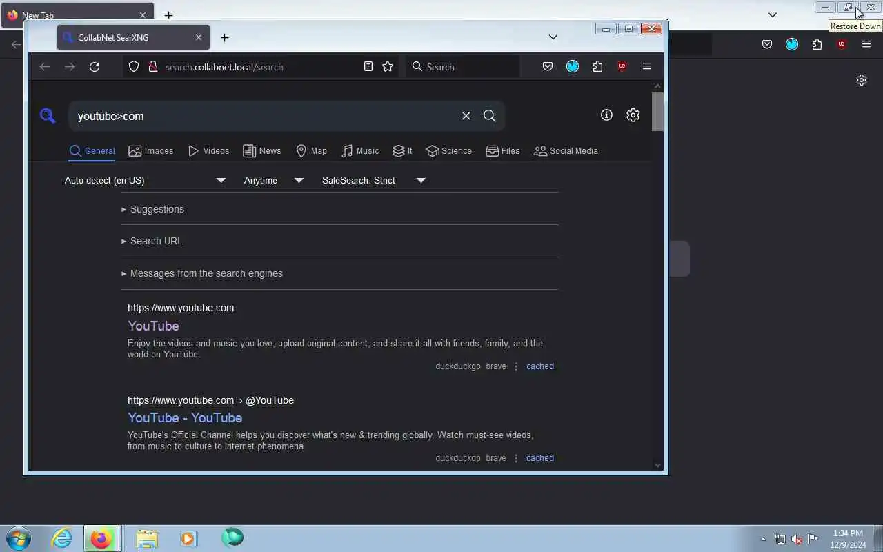Open the SearXNG about info icon
The height and width of the screenshot is (552, 883).
(606, 115)
